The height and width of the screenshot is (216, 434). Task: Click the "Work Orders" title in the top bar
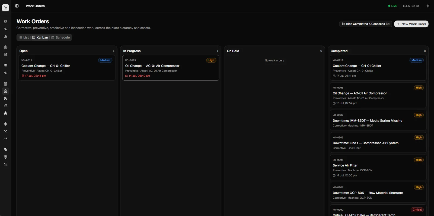point(35,6)
